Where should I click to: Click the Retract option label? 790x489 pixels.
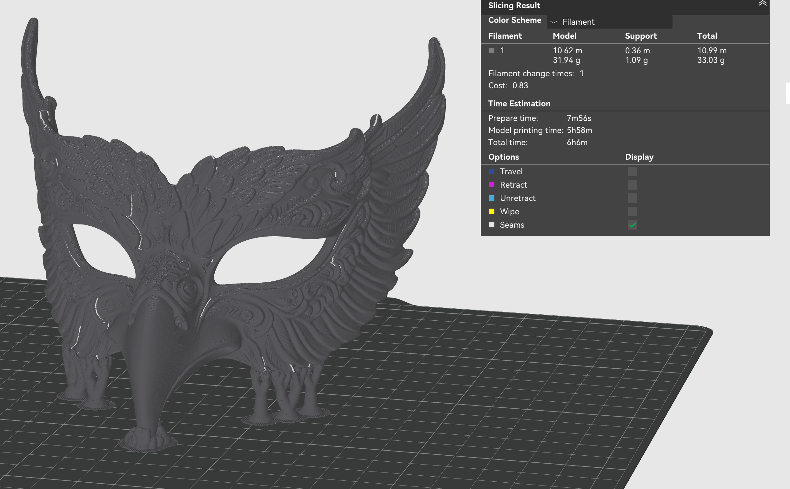(513, 185)
